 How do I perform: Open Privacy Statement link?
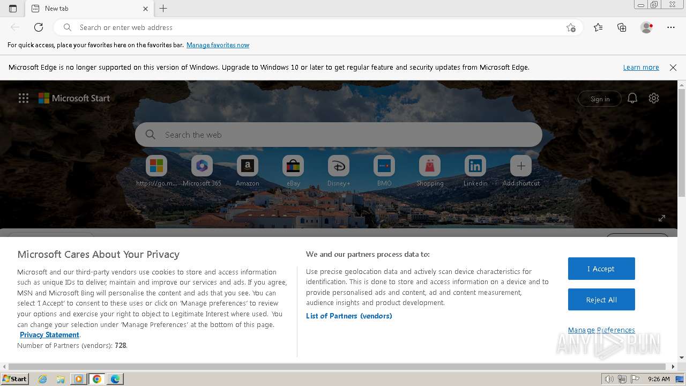[49, 335]
